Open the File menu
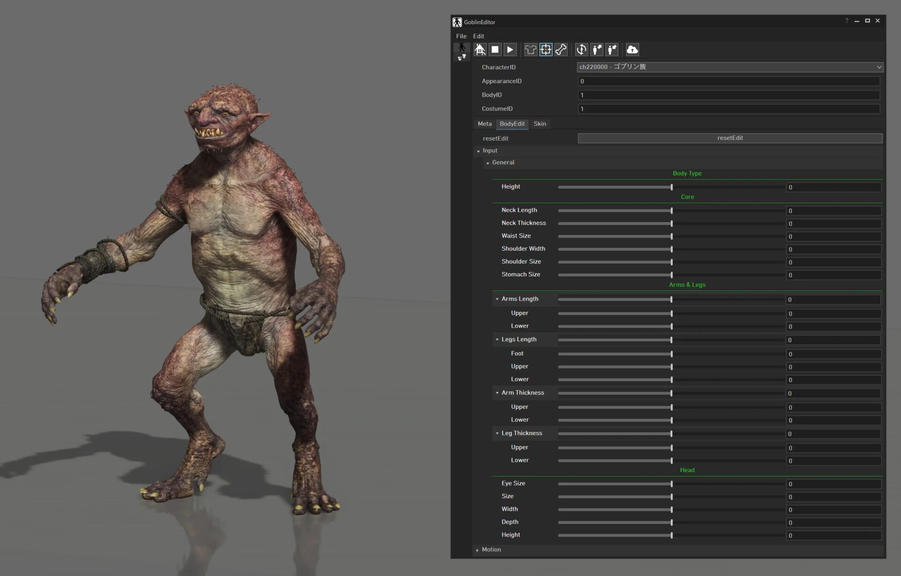901x576 pixels. click(x=461, y=36)
